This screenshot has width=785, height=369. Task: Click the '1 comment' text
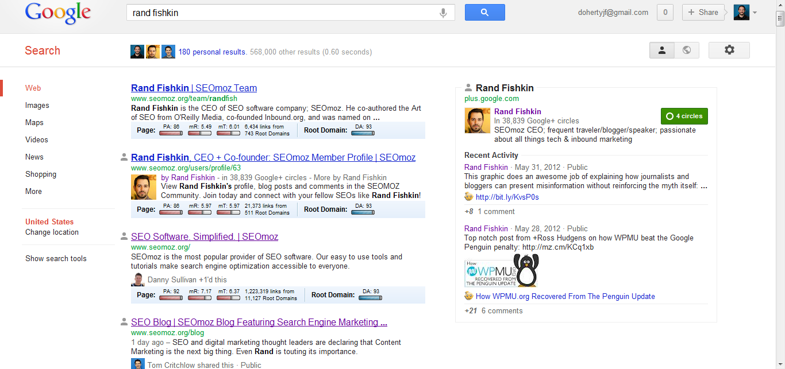point(497,211)
